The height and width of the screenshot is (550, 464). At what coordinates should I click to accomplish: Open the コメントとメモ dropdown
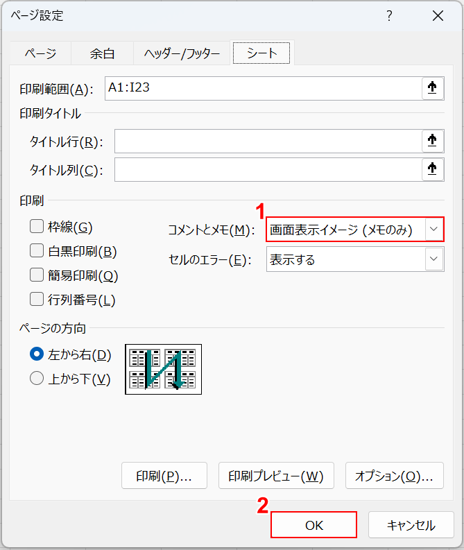coord(434,230)
